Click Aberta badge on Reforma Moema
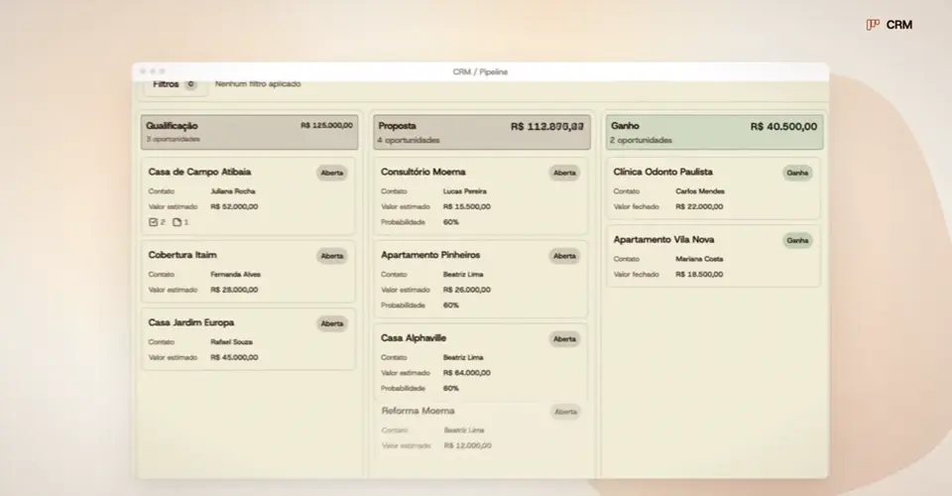 click(565, 412)
